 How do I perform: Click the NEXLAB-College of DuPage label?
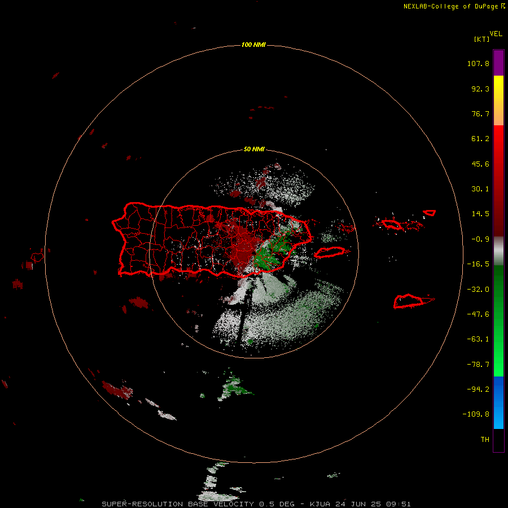[x=450, y=6]
